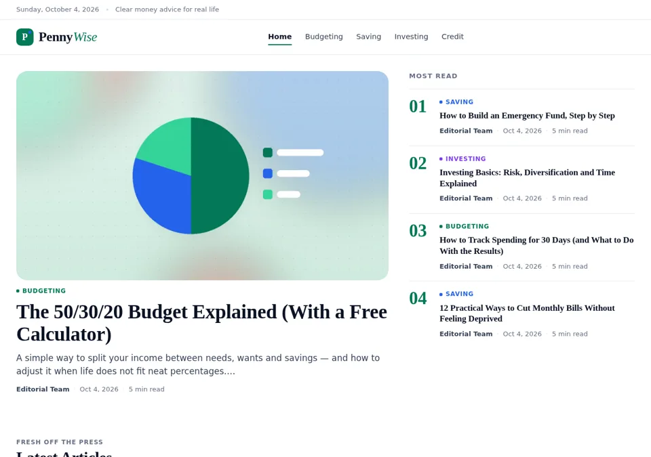Click rank number 04 in Most Read
This screenshot has height=457, width=651.
418,298
